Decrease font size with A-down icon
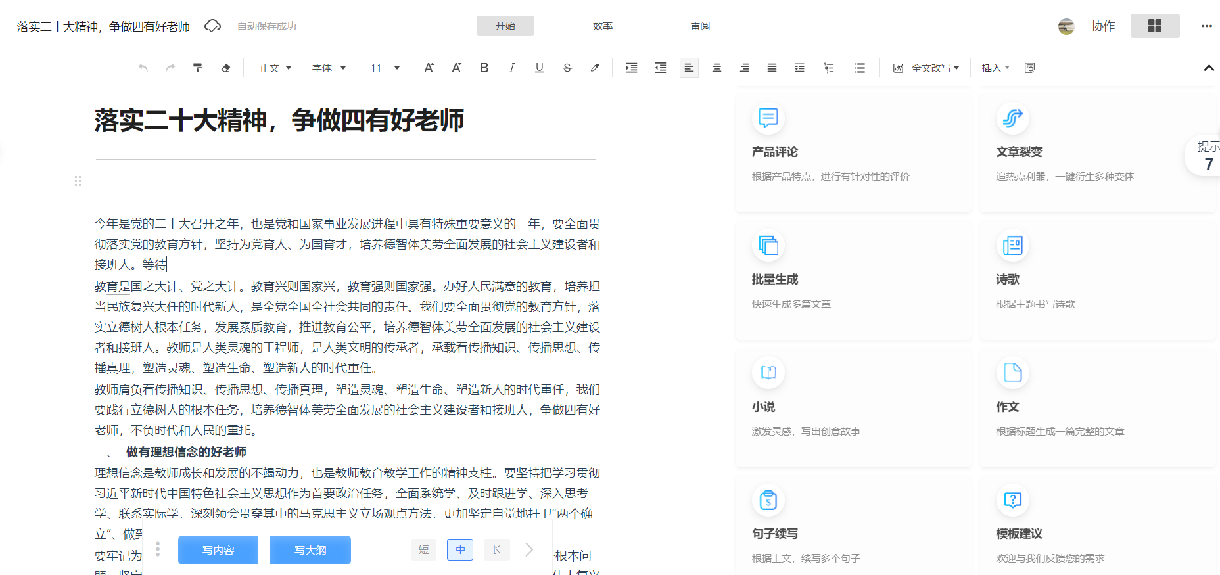The height and width of the screenshot is (575, 1220). pyautogui.click(x=456, y=68)
